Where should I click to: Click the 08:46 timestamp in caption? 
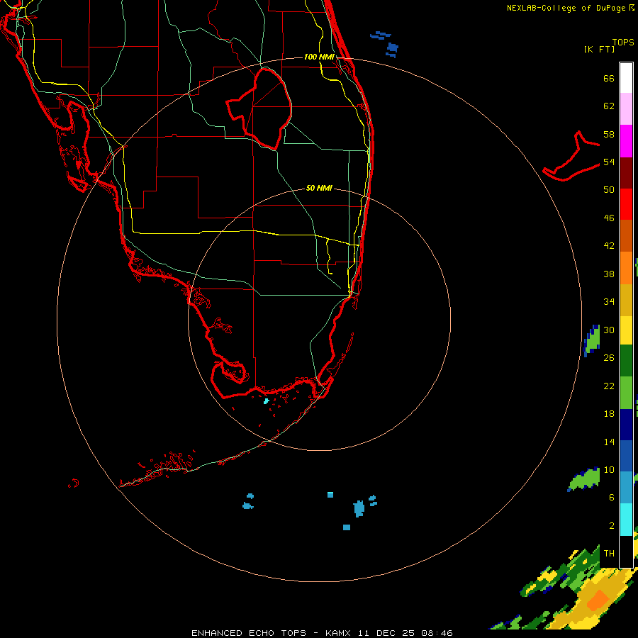pyautogui.click(x=437, y=633)
